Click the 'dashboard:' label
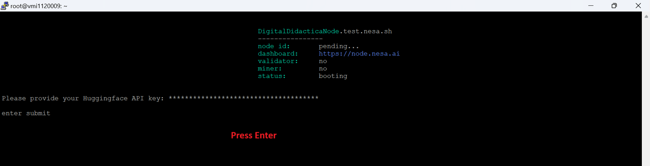The height and width of the screenshot is (166, 650). (x=278, y=54)
